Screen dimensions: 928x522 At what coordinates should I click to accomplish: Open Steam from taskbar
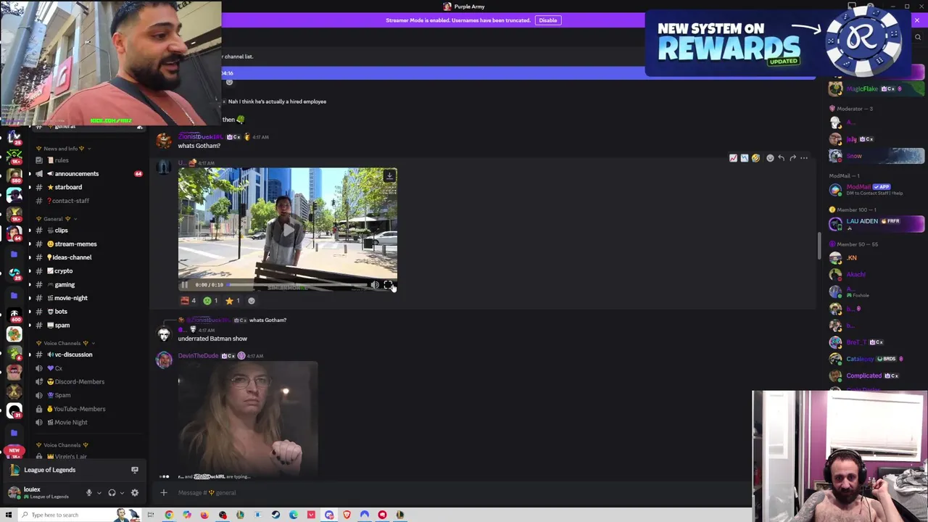pyautogui.click(x=275, y=515)
